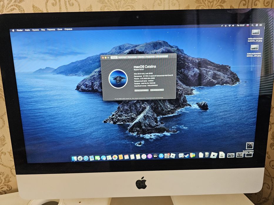Switch to Обслуживание tab in About window
The width and height of the screenshot is (274, 205).
pos(162,56)
